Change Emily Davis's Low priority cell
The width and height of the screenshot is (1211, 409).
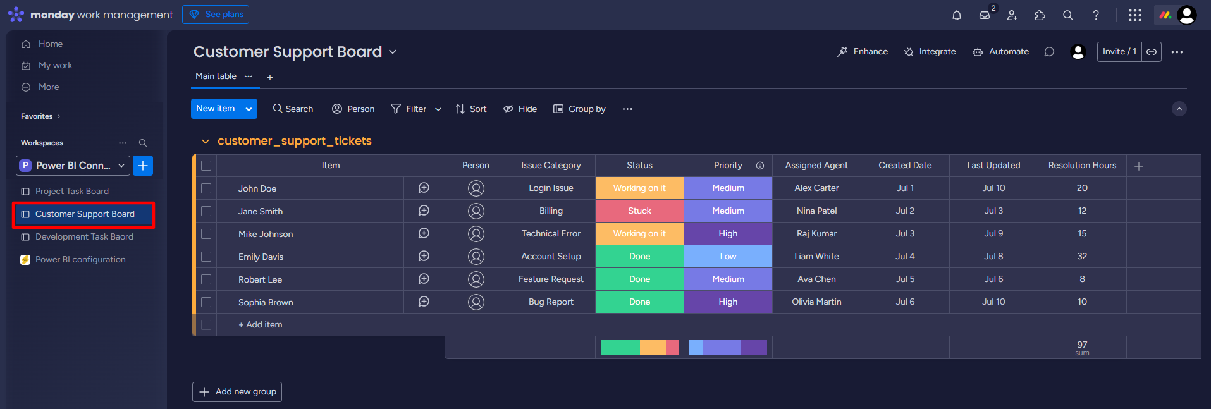(728, 257)
